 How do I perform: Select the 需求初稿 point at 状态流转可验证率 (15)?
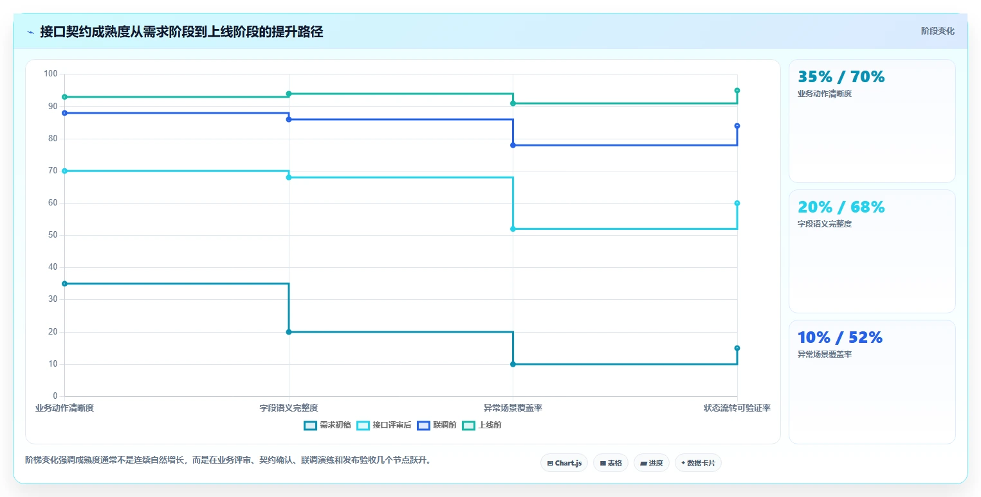click(x=737, y=348)
